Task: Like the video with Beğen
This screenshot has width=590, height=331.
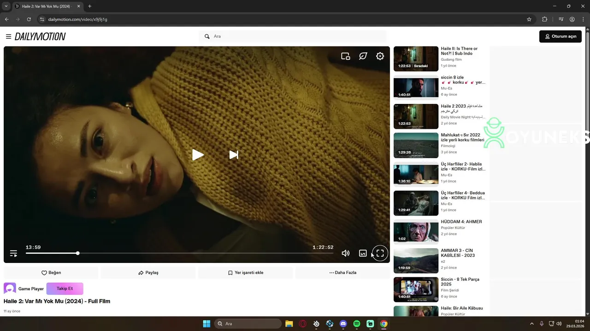Action: pyautogui.click(x=51, y=273)
